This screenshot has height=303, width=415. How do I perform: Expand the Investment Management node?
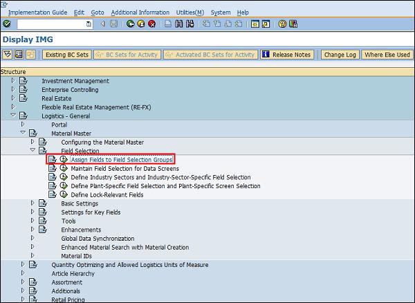(13, 81)
